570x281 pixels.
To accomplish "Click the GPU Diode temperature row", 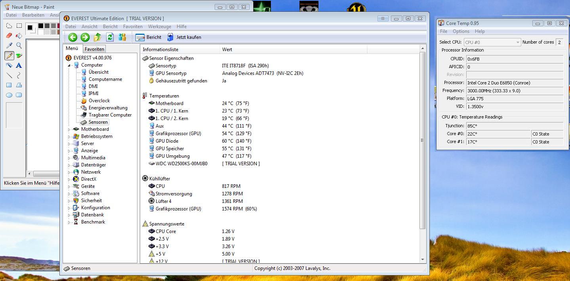I will pyautogui.click(x=279, y=141).
